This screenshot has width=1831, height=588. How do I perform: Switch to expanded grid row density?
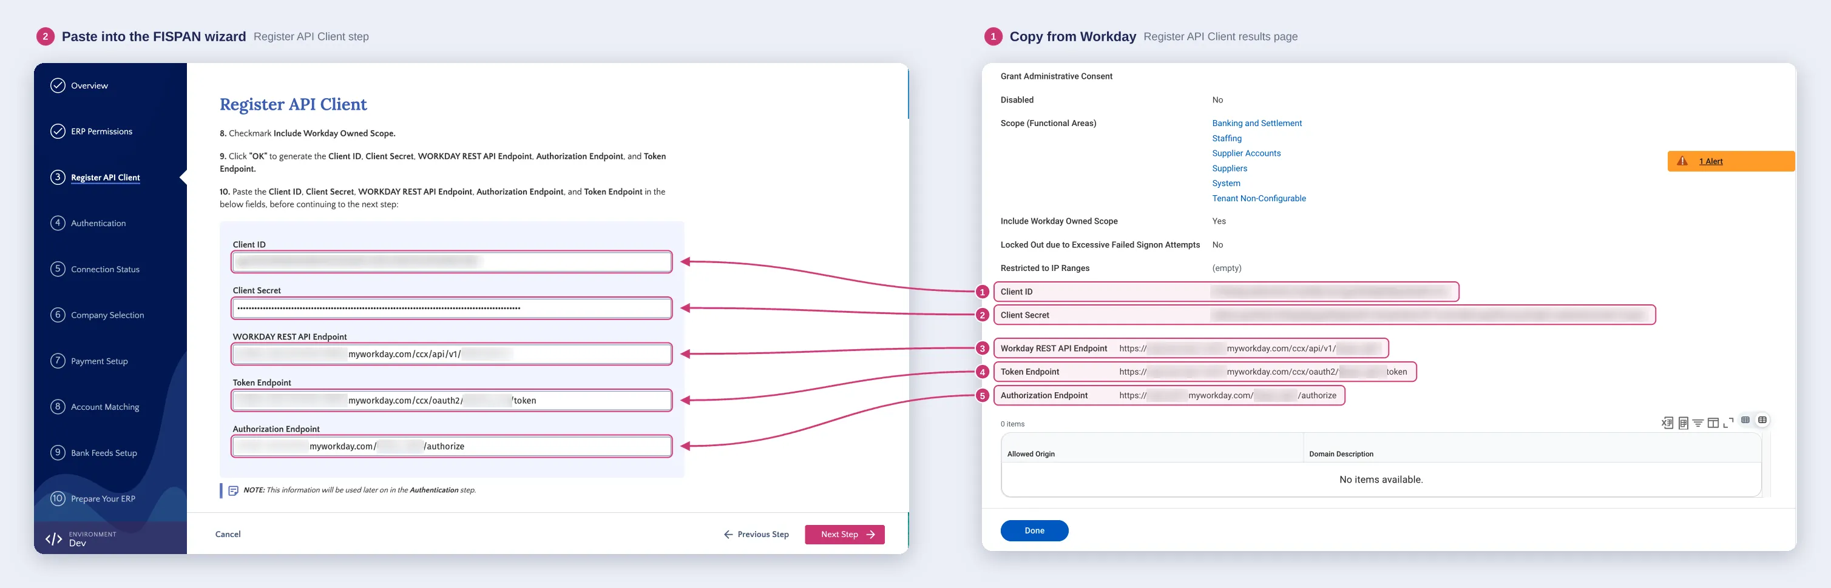click(x=1763, y=421)
